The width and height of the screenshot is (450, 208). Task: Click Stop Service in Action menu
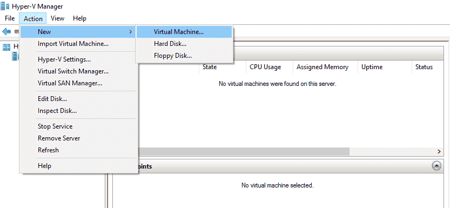[79, 126]
